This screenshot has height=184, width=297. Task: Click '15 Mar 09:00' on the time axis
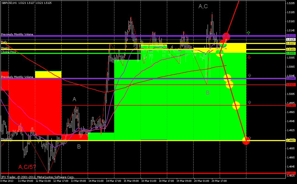tap(131, 181)
